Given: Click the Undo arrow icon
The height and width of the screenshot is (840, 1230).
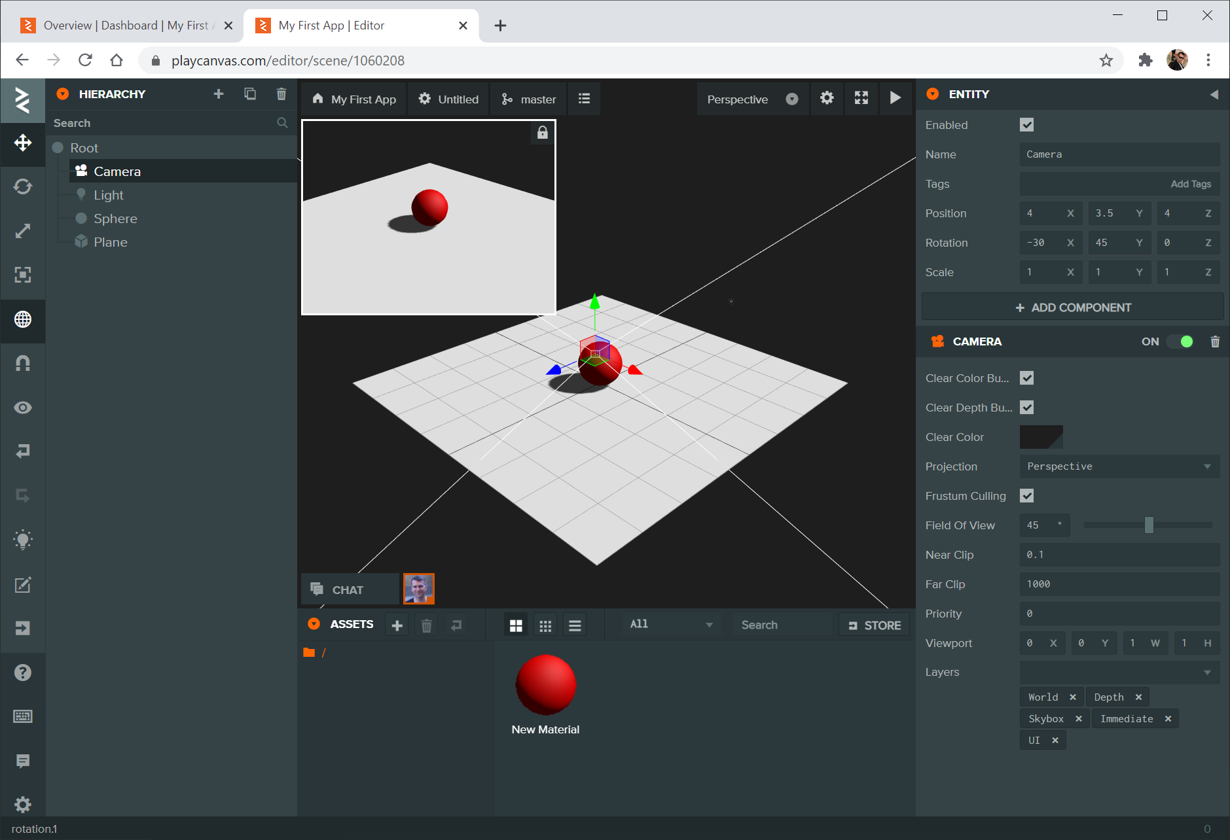Looking at the screenshot, I should pos(22,451).
